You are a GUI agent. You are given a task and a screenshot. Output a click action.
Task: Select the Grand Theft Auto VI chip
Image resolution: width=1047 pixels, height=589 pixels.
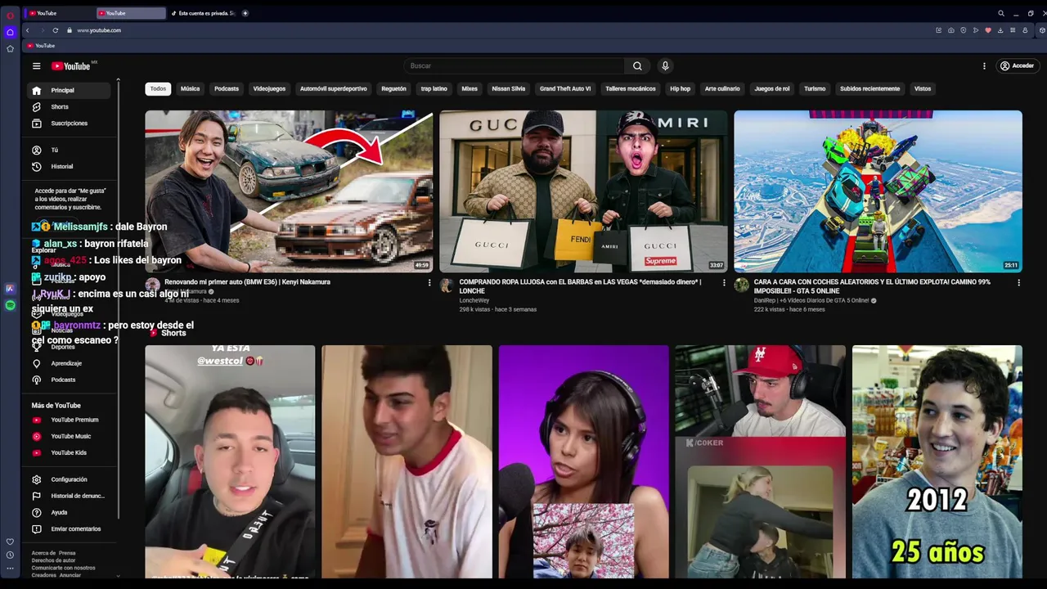point(565,89)
